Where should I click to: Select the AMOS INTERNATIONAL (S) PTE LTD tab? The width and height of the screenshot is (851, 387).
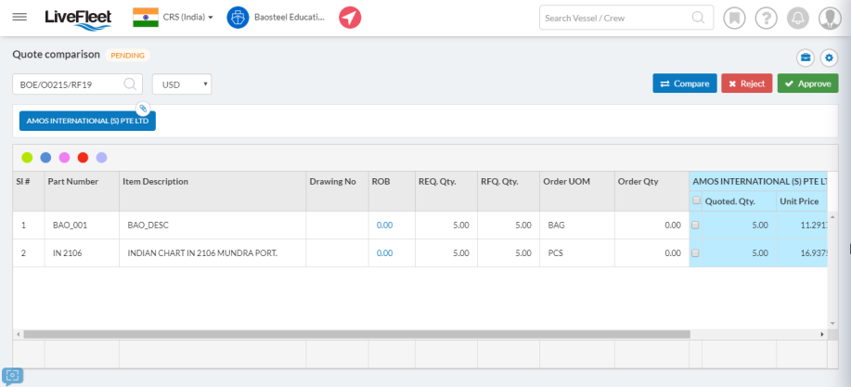pos(87,121)
